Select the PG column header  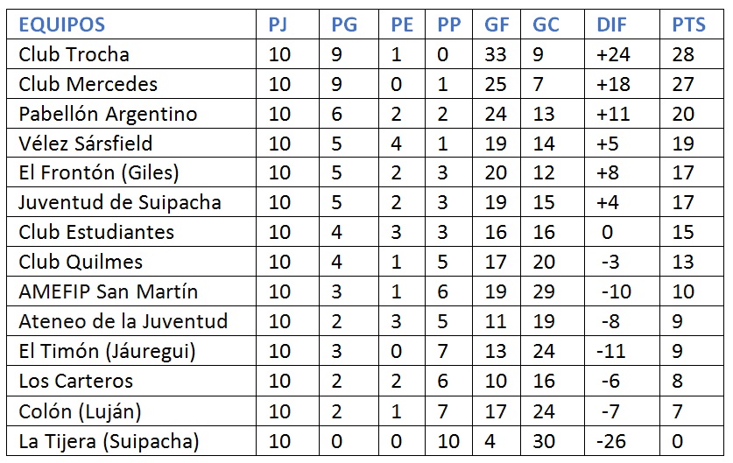tap(344, 25)
